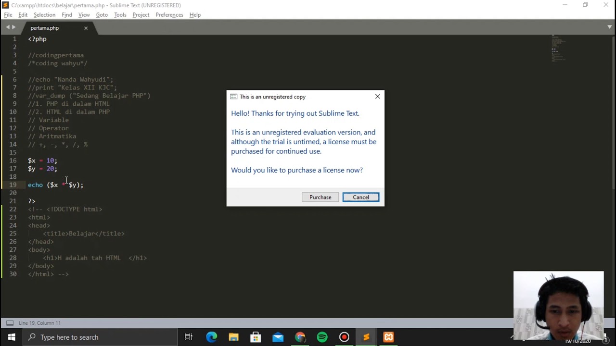Open Task View from the taskbar
The width and height of the screenshot is (616, 346).
tap(189, 337)
